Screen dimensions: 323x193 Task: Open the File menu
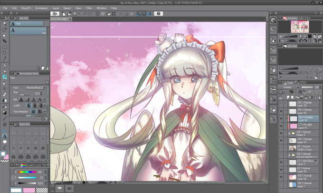click(5, 8)
